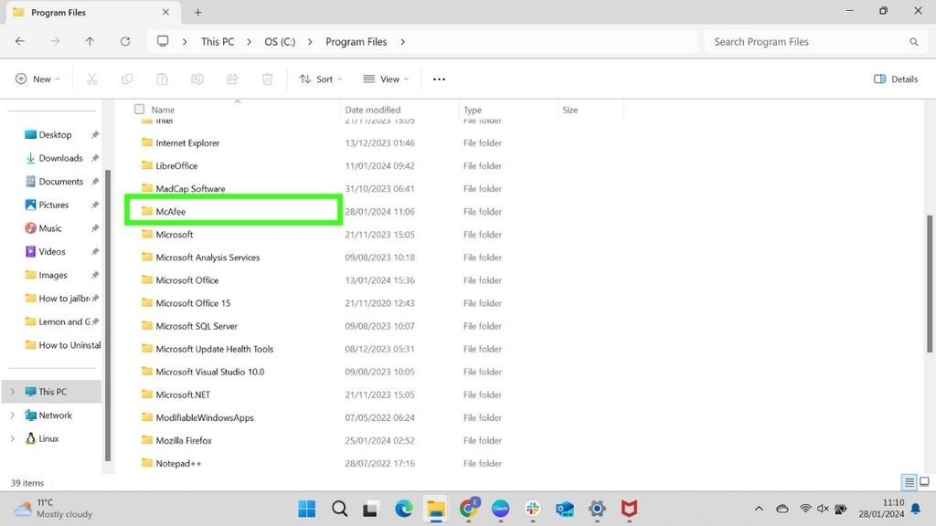
Task: Select the Rename icon in the toolbar
Action: 197,79
